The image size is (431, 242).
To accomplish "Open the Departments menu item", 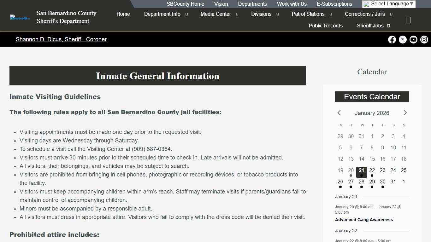I will point(252,4).
